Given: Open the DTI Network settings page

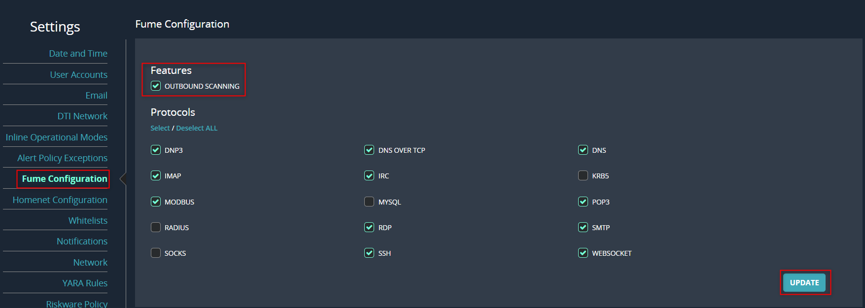Looking at the screenshot, I should [x=82, y=116].
